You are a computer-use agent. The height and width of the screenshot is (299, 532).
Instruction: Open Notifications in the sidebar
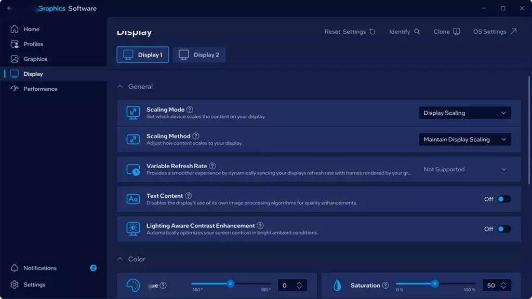54,268
